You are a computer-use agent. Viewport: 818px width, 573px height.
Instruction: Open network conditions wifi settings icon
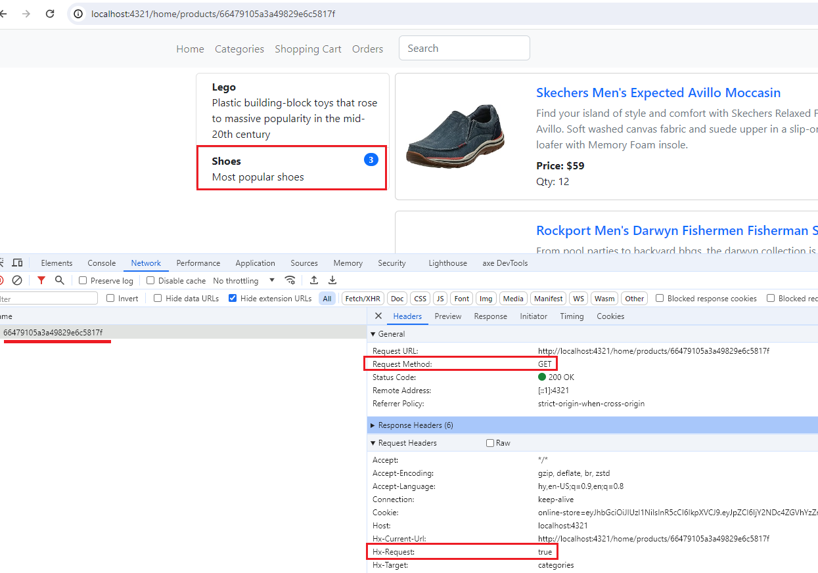[x=290, y=280]
